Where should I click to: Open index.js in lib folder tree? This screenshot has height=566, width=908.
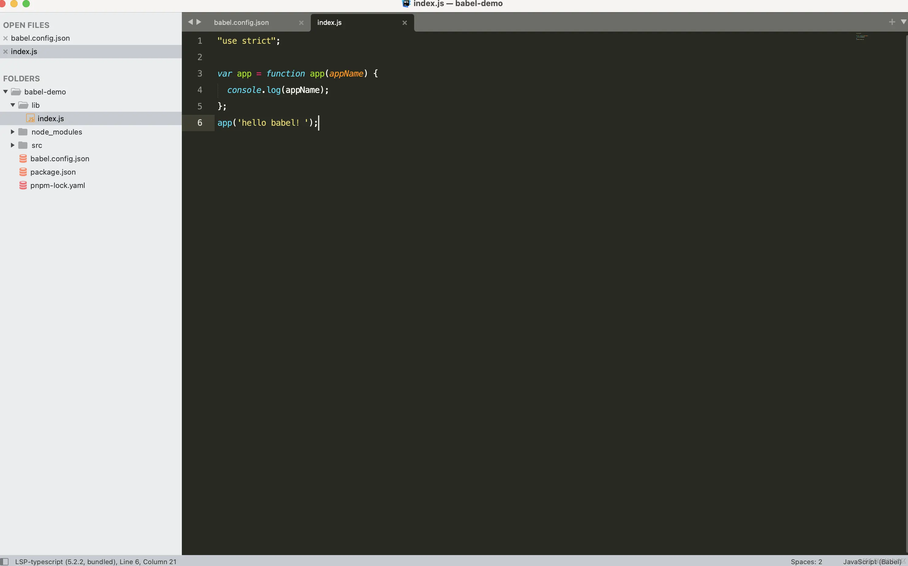pyautogui.click(x=50, y=119)
